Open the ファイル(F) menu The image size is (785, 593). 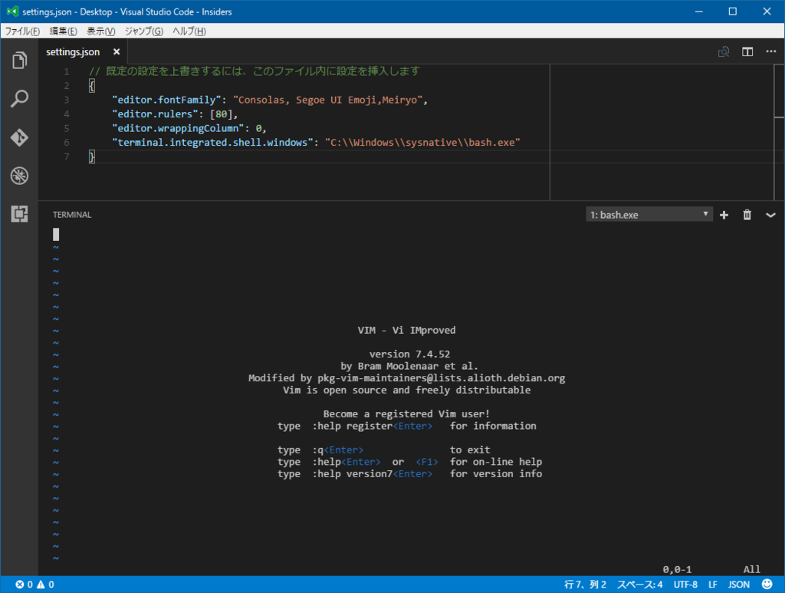[x=22, y=31]
